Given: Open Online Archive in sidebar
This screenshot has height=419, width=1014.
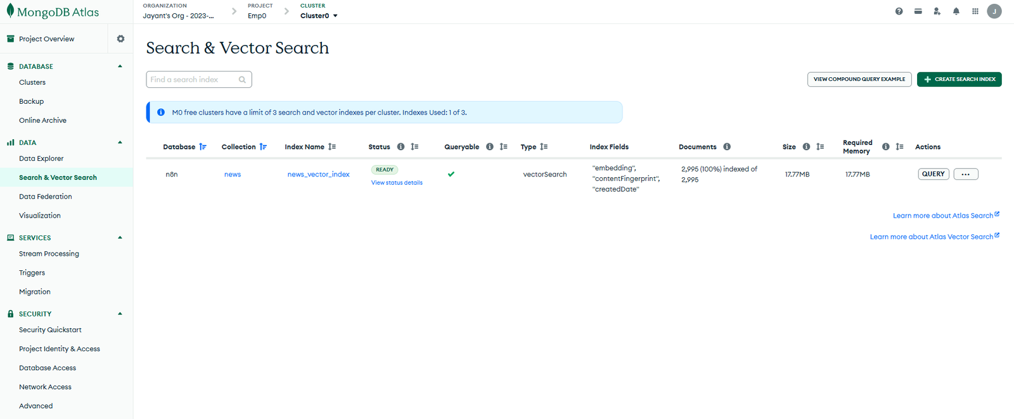Looking at the screenshot, I should tap(42, 120).
